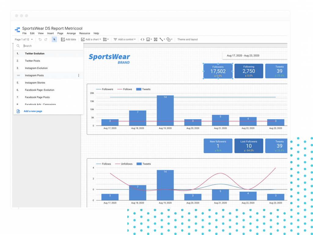
Task: Go to the Twitter Posts page
Action: [x=49, y=61]
